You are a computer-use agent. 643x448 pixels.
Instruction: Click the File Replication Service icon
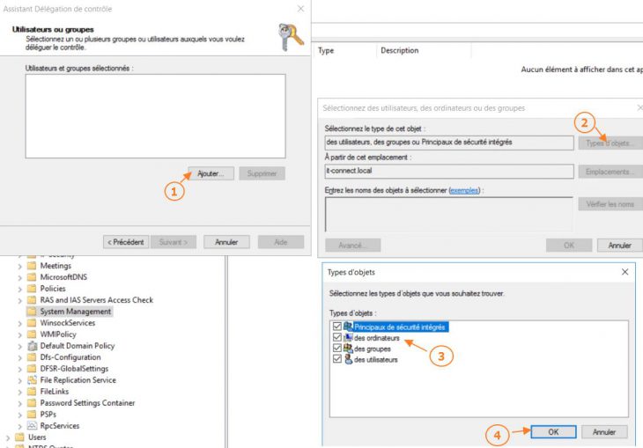(32, 380)
